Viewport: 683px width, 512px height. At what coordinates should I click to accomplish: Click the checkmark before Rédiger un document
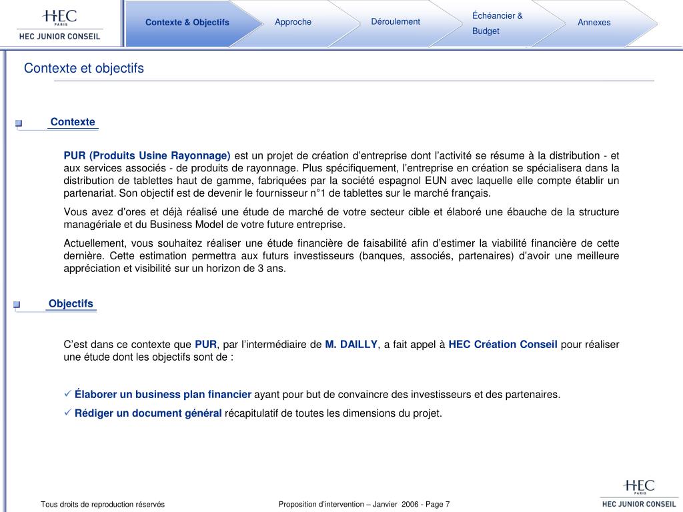(67, 412)
